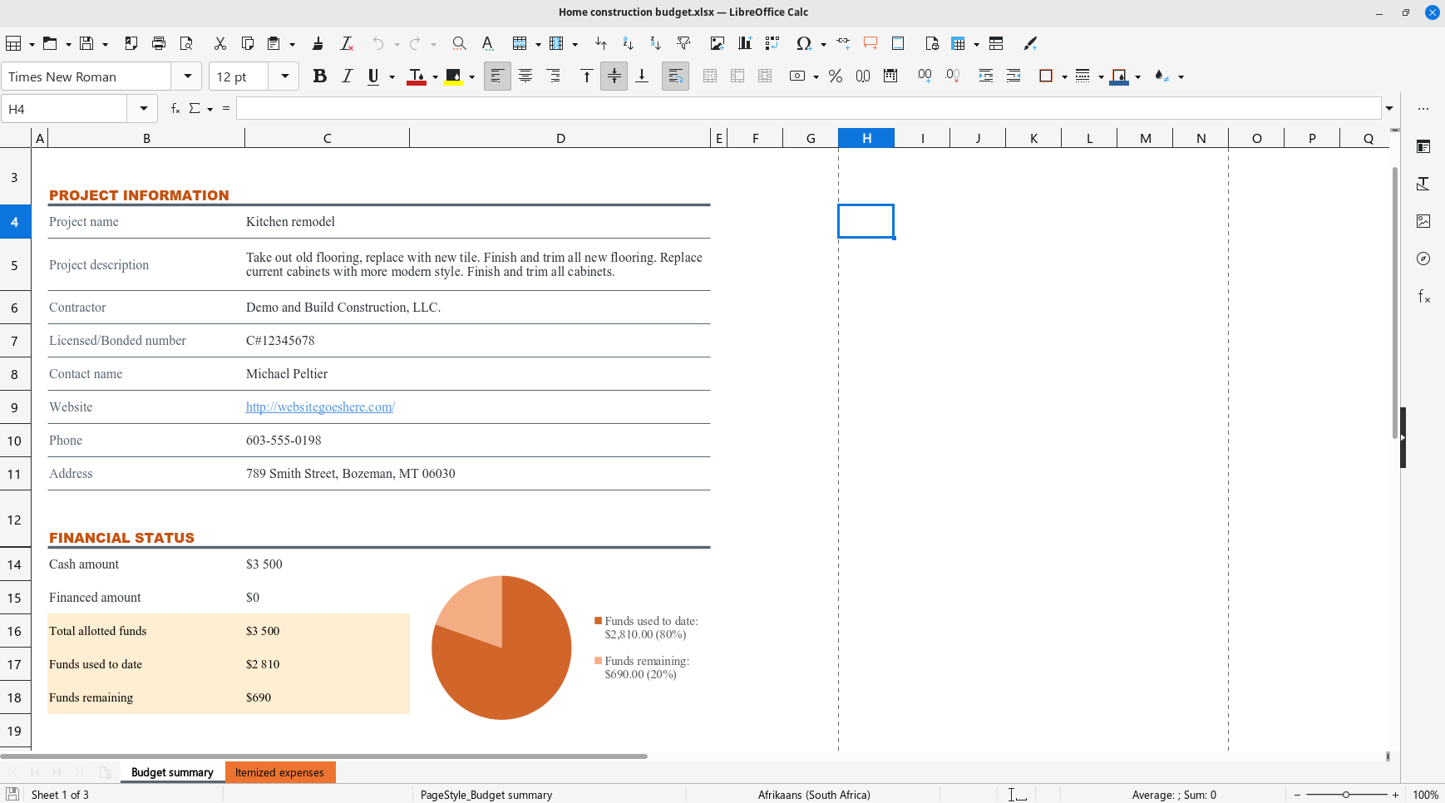Open the font size dropdown
Image resolution: width=1445 pixels, height=803 pixels.
[284, 76]
